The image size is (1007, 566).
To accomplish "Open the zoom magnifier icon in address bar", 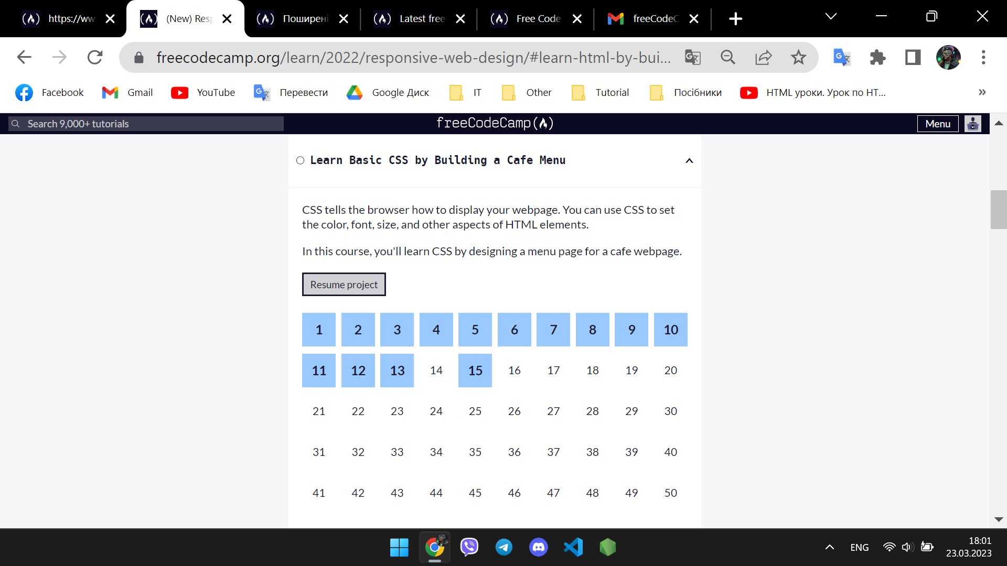I will (x=728, y=57).
